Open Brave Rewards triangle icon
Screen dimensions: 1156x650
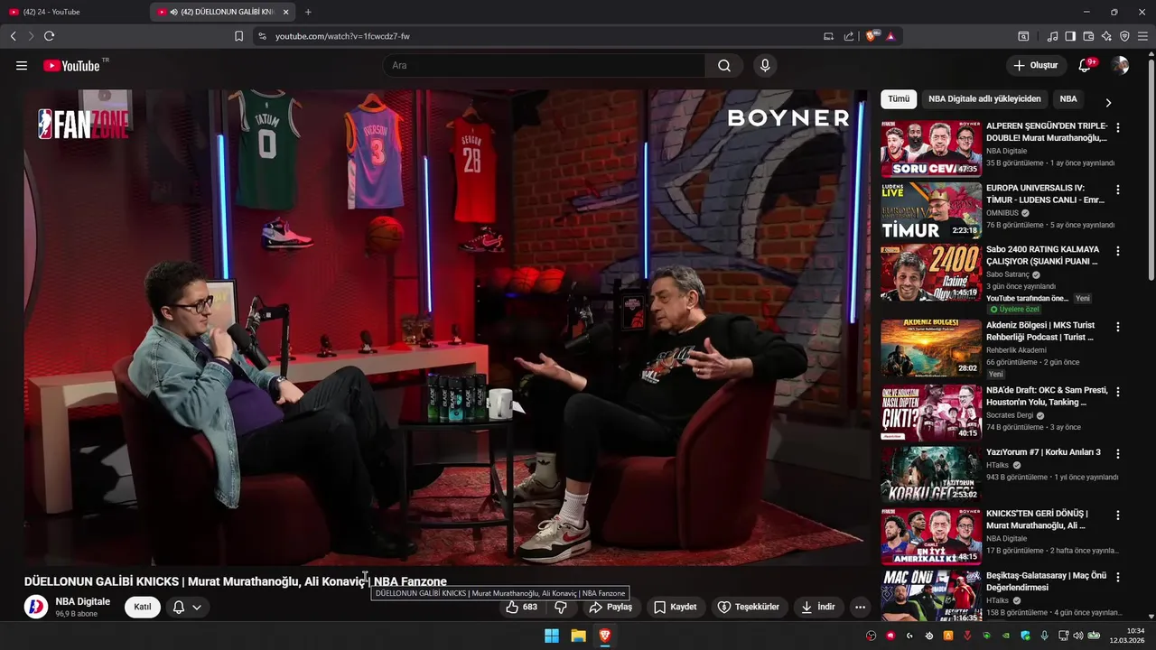point(890,36)
